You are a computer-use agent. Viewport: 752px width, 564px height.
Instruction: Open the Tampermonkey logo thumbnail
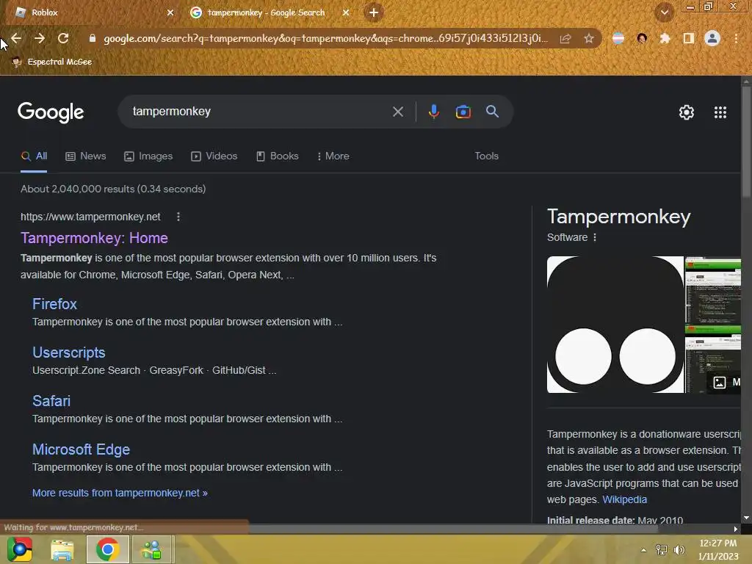coord(615,325)
